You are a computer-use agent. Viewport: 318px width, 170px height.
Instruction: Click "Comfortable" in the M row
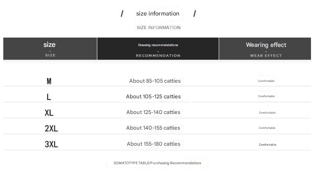coord(266,81)
